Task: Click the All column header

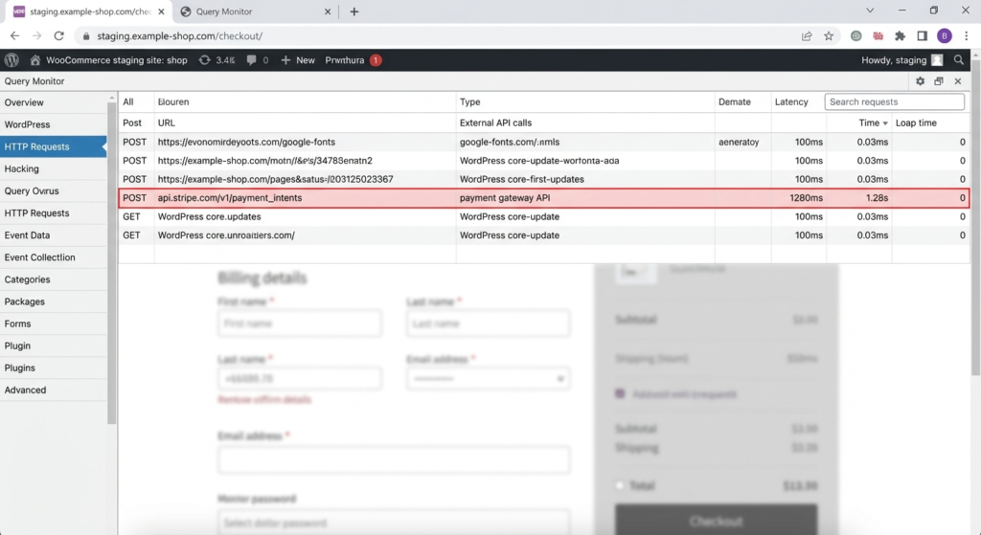Action: tap(128, 101)
